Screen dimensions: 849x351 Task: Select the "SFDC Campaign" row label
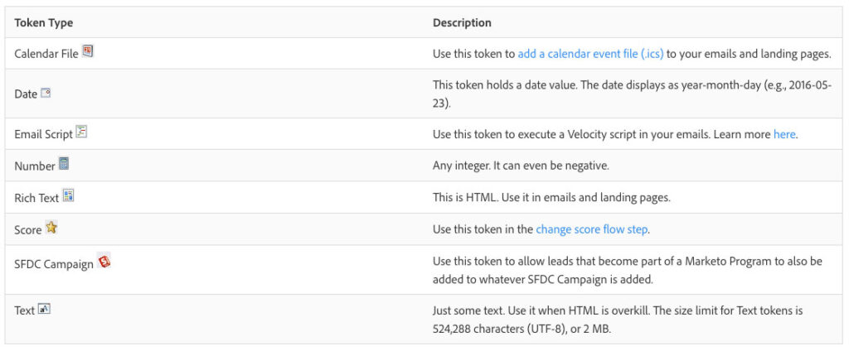coord(54,266)
